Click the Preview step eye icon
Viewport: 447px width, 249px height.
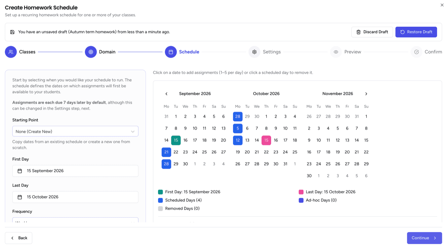[x=336, y=52]
